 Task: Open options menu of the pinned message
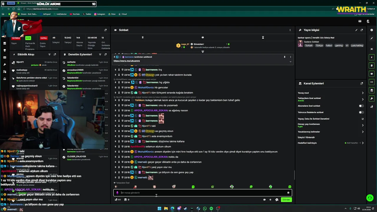pyautogui.click(x=290, y=57)
